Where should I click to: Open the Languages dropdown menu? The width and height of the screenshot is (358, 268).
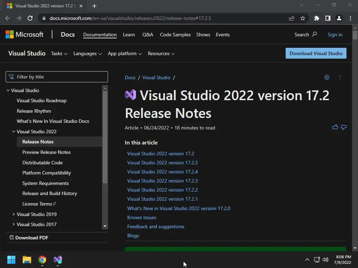point(87,53)
